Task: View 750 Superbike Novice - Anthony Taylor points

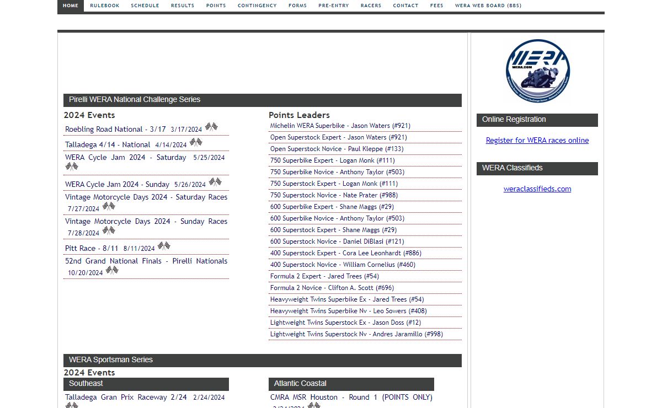Action: (x=337, y=172)
